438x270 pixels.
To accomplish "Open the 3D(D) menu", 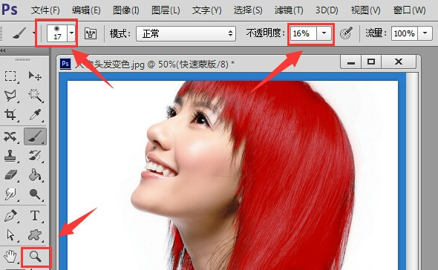I will tap(327, 10).
